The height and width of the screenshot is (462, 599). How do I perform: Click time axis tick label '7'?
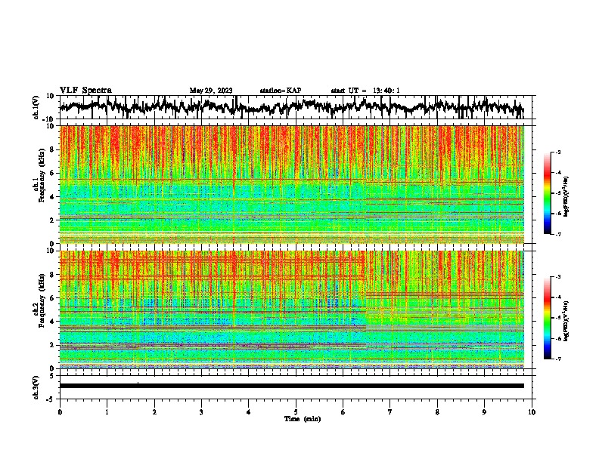[390, 412]
